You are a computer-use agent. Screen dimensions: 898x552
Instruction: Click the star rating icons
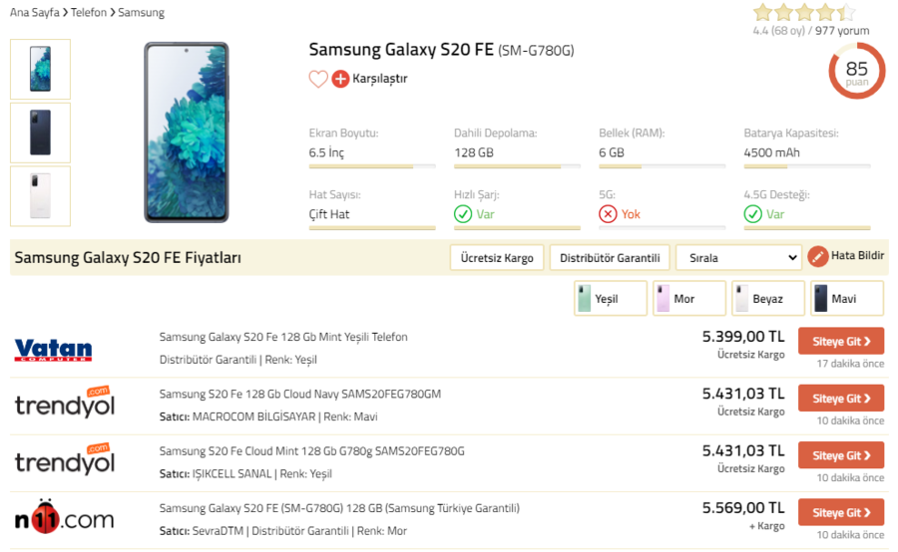pos(804,13)
